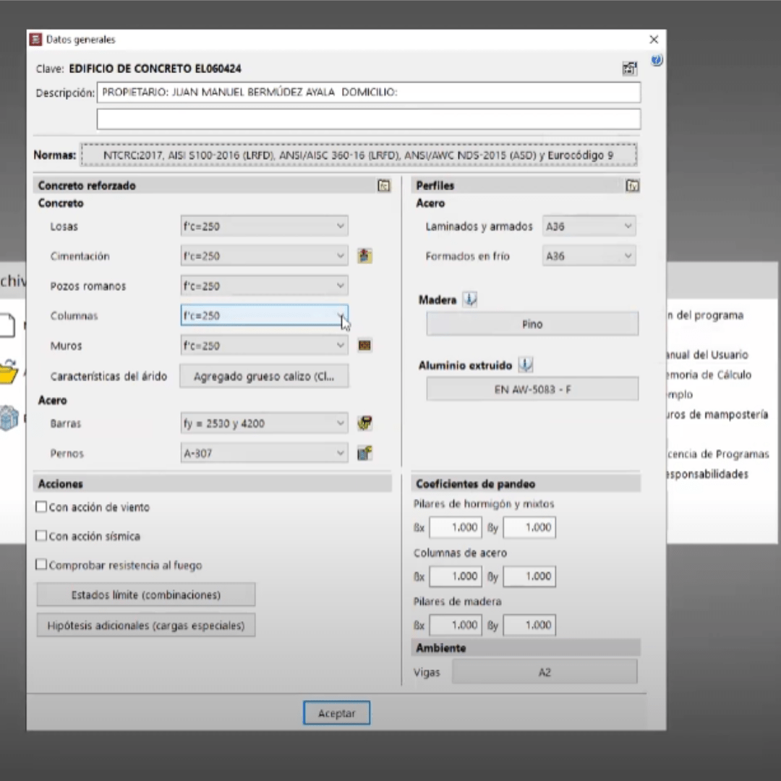Toggle the Con acción sísmica checkbox

[42, 537]
